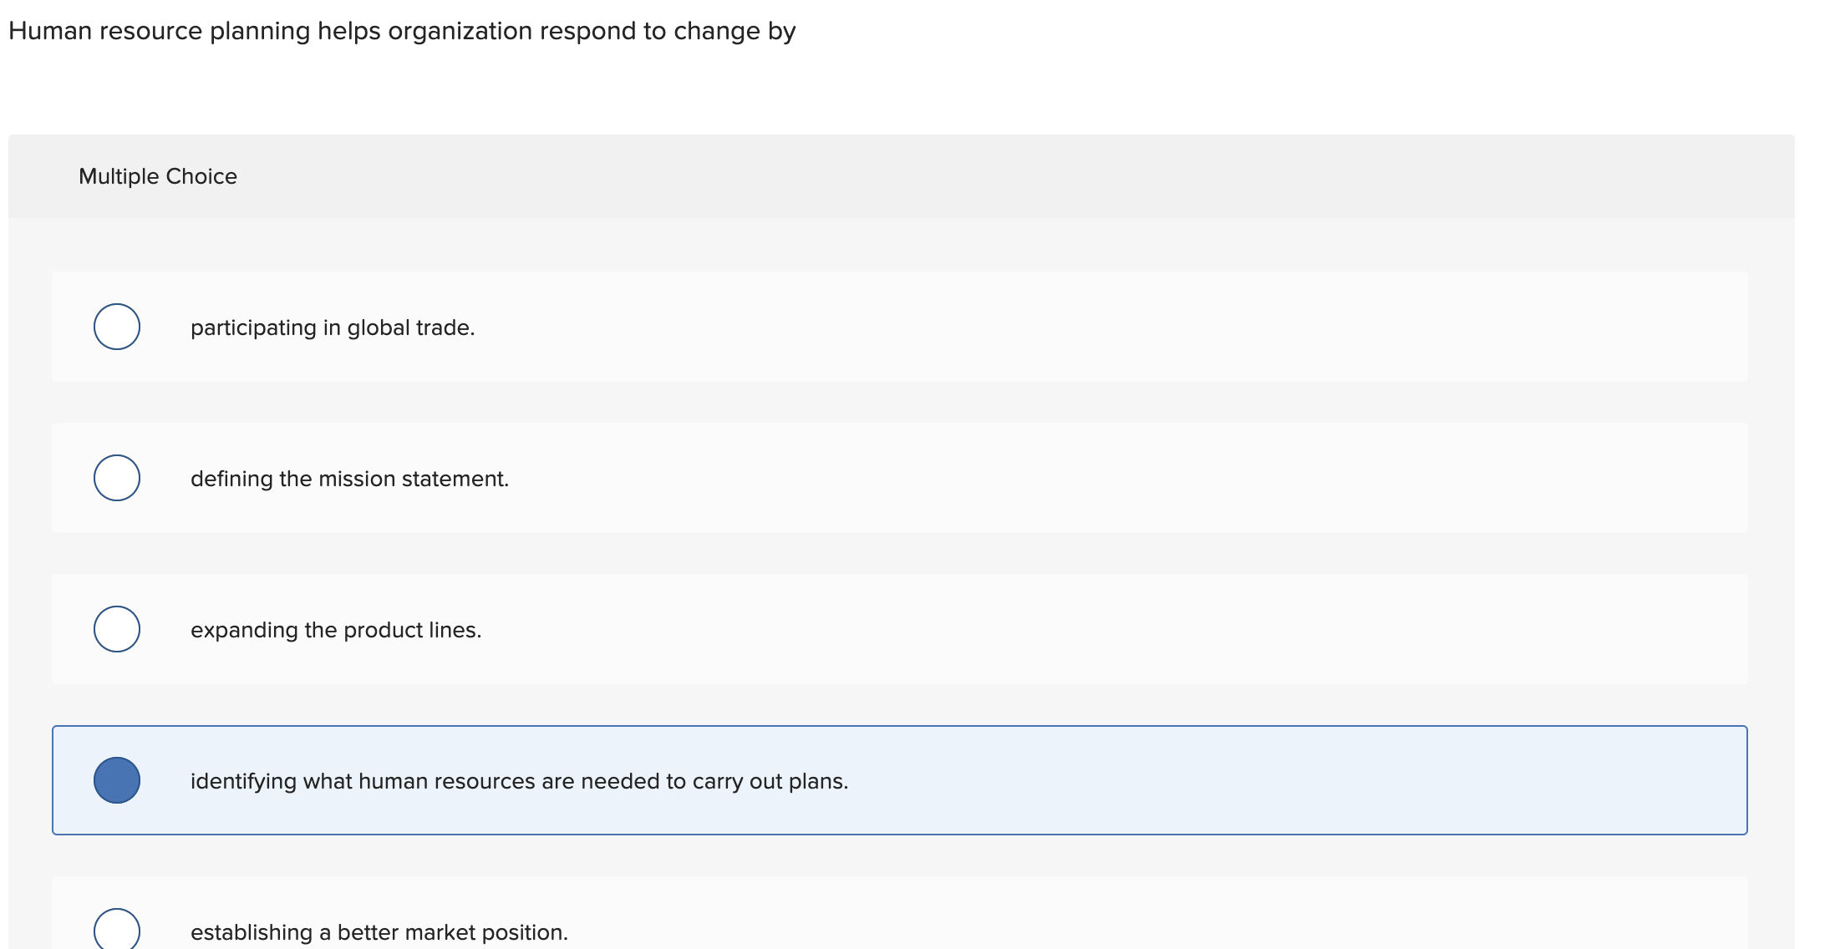Click the text participating in global trade
This screenshot has width=1830, height=949.
tap(333, 327)
